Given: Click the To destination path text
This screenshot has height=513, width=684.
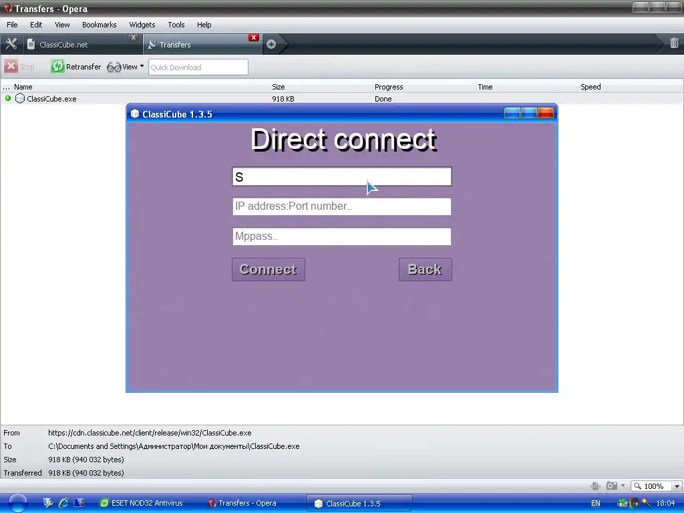Looking at the screenshot, I should point(174,446).
